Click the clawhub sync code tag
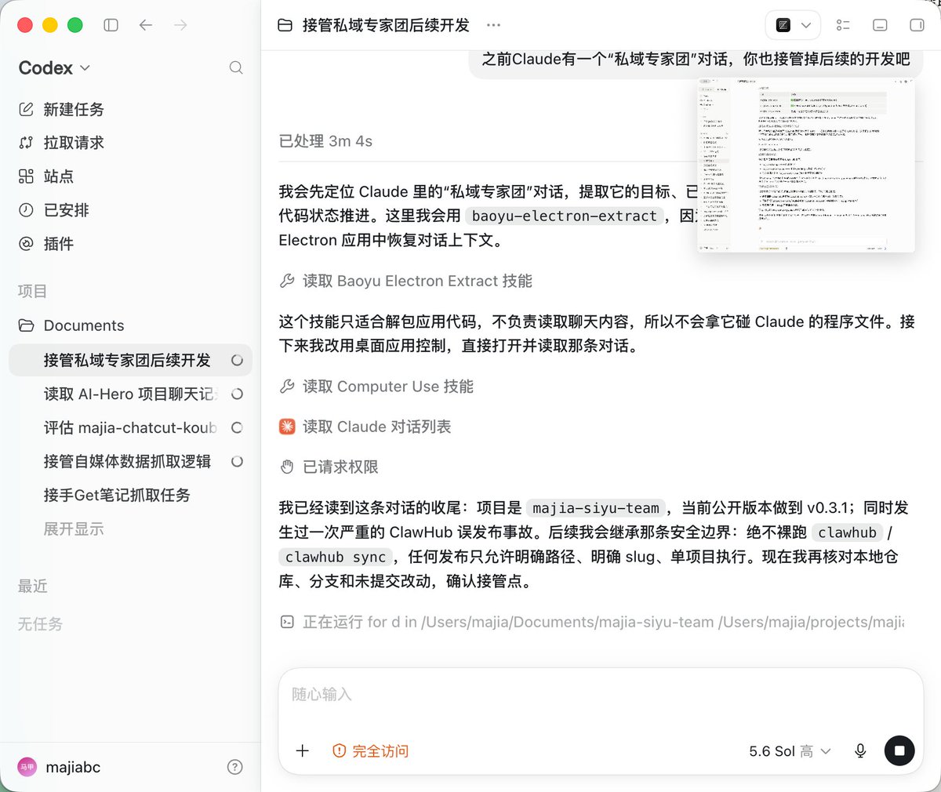 tap(336, 557)
